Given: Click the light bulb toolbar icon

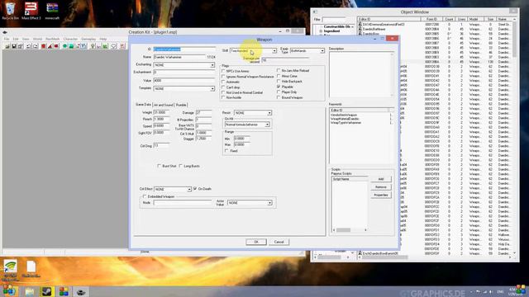Looking at the screenshot, I should pyautogui.click(x=93, y=46).
